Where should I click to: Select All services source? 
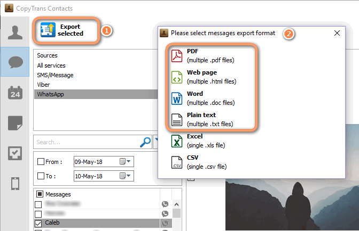click(51, 65)
